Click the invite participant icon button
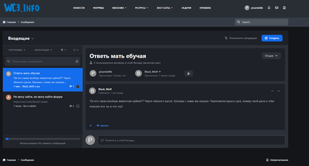309x166 pixels. pos(188,74)
